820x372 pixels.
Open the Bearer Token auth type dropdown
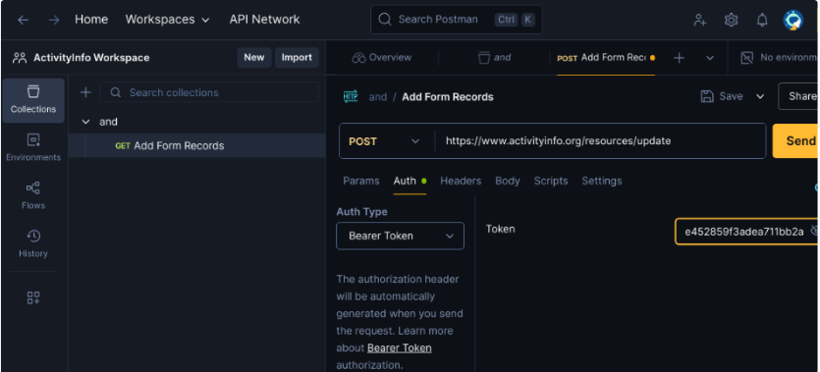click(x=400, y=236)
